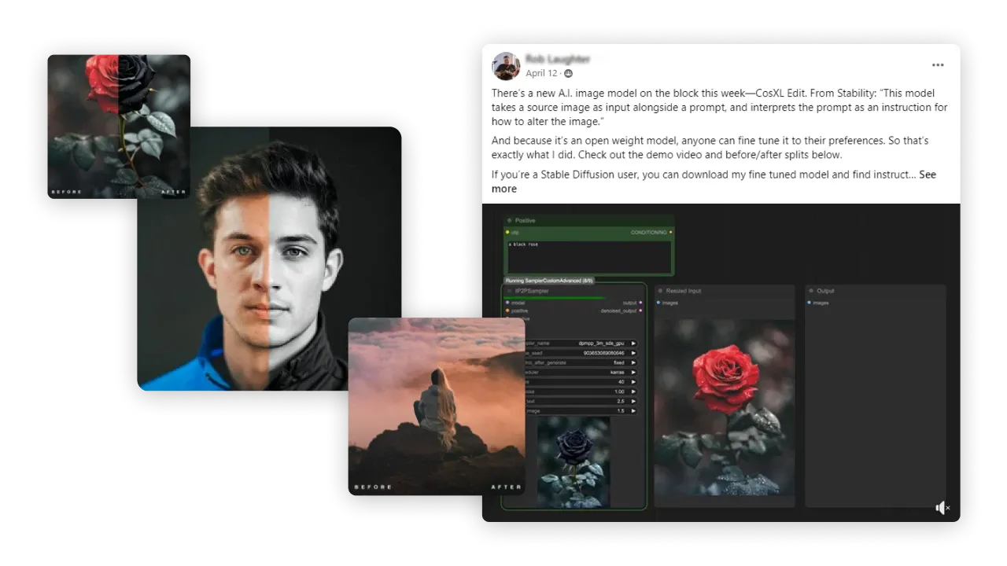Screen dimensions: 1007x566
Task: Click the public audience globe icon
Action: 568,74
